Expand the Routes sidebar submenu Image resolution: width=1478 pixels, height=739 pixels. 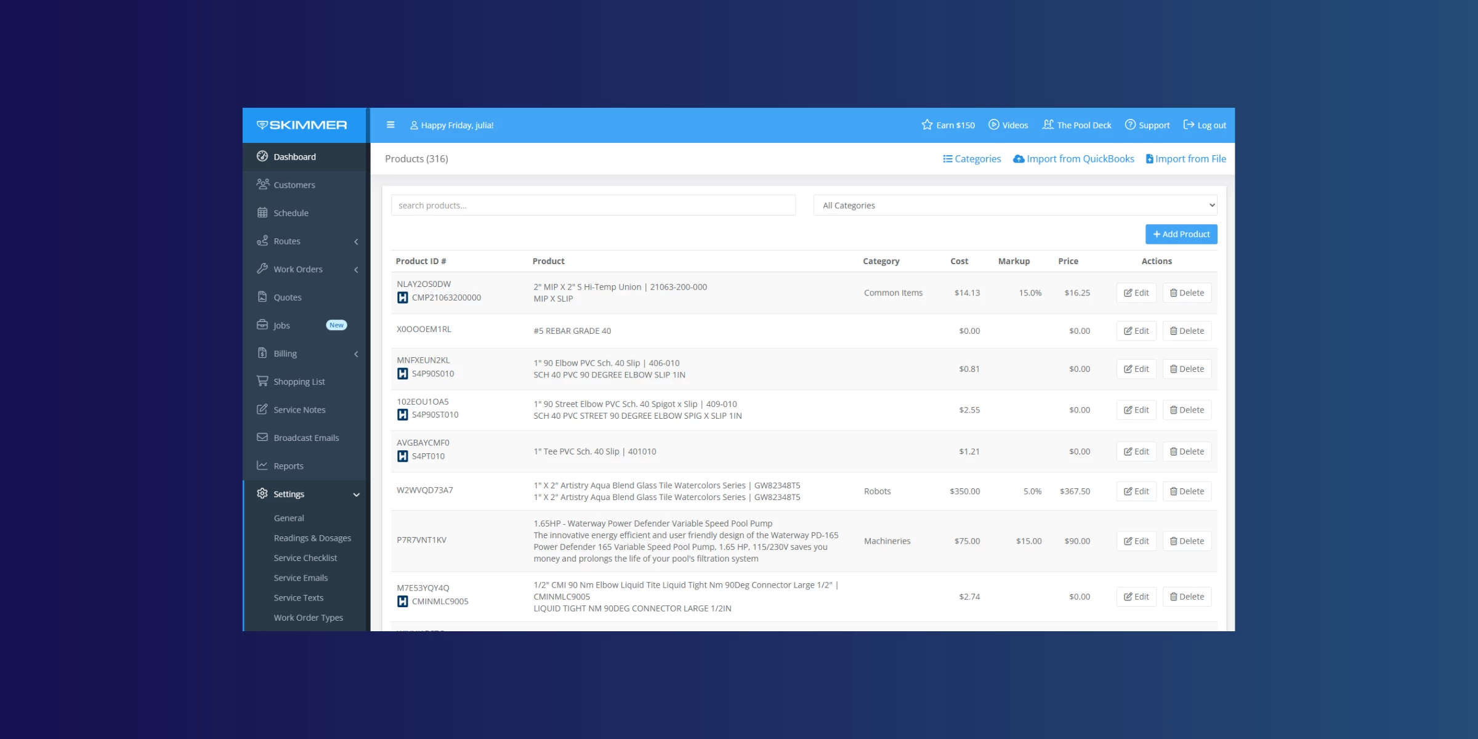point(356,241)
